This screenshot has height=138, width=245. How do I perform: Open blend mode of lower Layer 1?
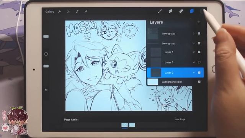tap(194, 62)
